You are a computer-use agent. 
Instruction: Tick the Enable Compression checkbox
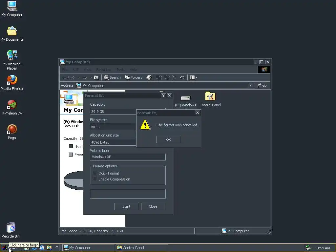pos(95,179)
